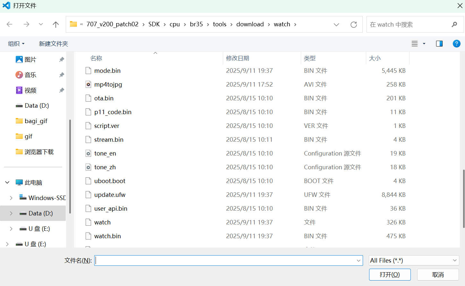
Task: Navigate to br35 in the breadcrumb path
Action: coord(196,24)
